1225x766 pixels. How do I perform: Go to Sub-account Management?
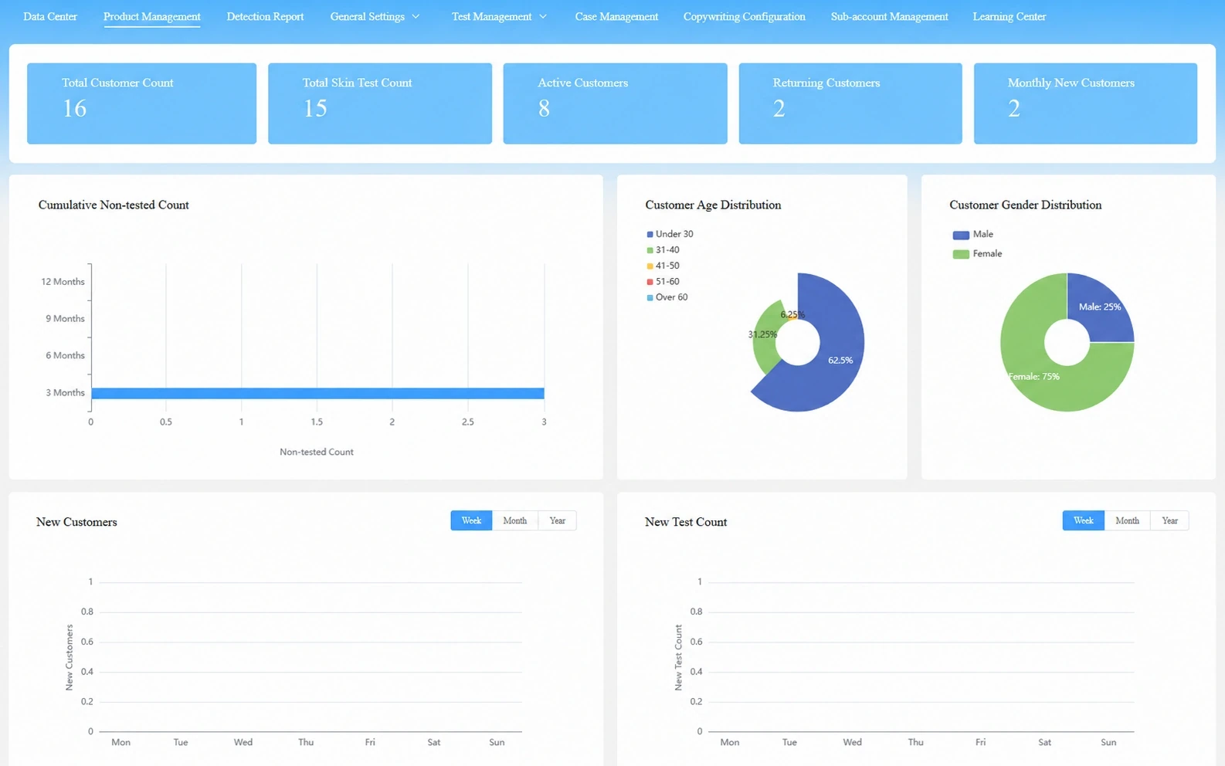(889, 16)
